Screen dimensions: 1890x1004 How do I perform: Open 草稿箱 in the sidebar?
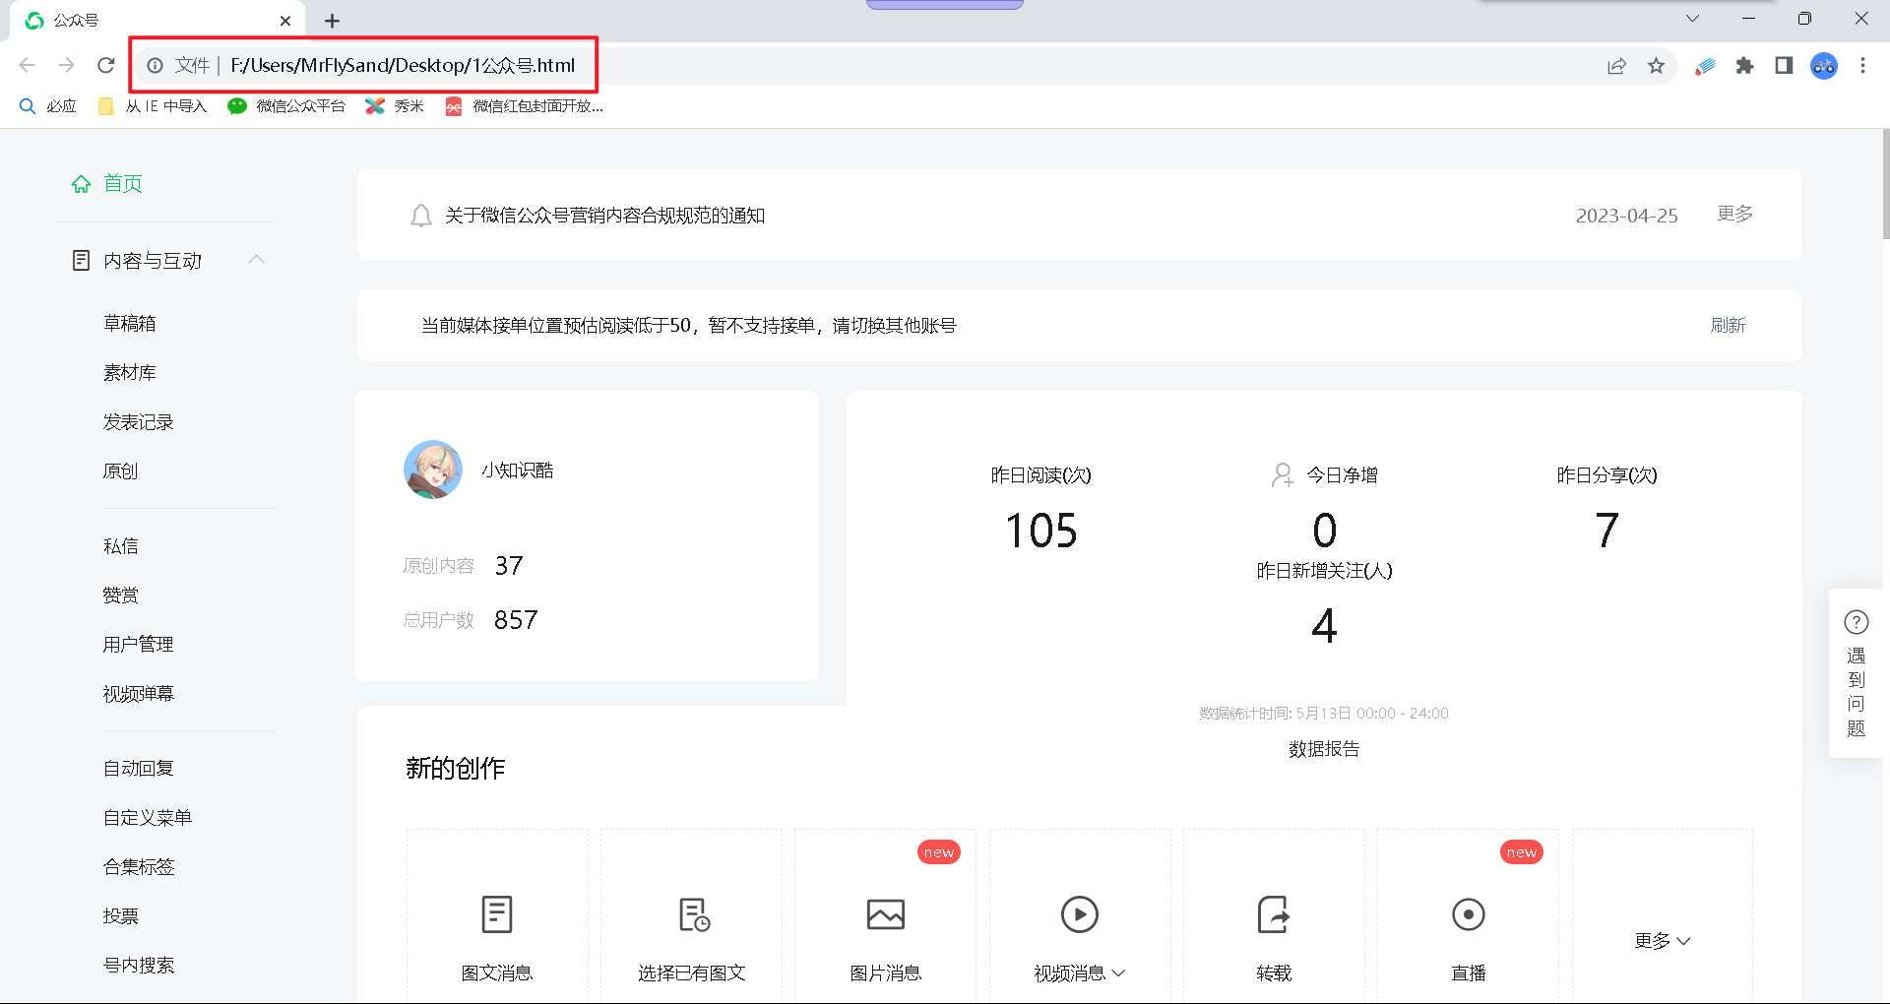click(x=130, y=324)
